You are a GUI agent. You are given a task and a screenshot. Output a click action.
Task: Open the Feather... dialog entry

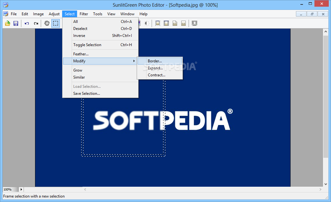click(x=100, y=54)
